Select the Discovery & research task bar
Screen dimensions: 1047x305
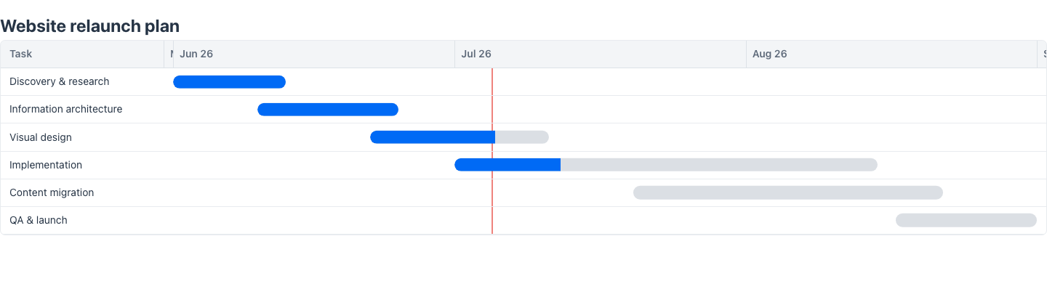click(x=229, y=82)
